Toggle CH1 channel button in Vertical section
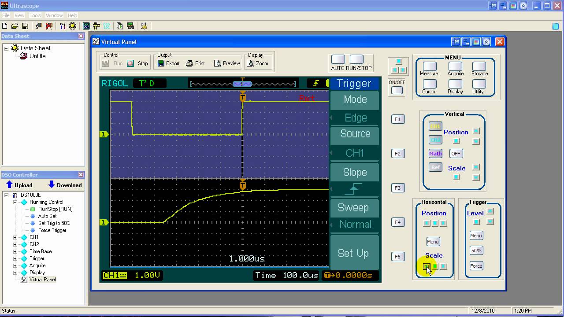The width and height of the screenshot is (564, 317). 435,126
